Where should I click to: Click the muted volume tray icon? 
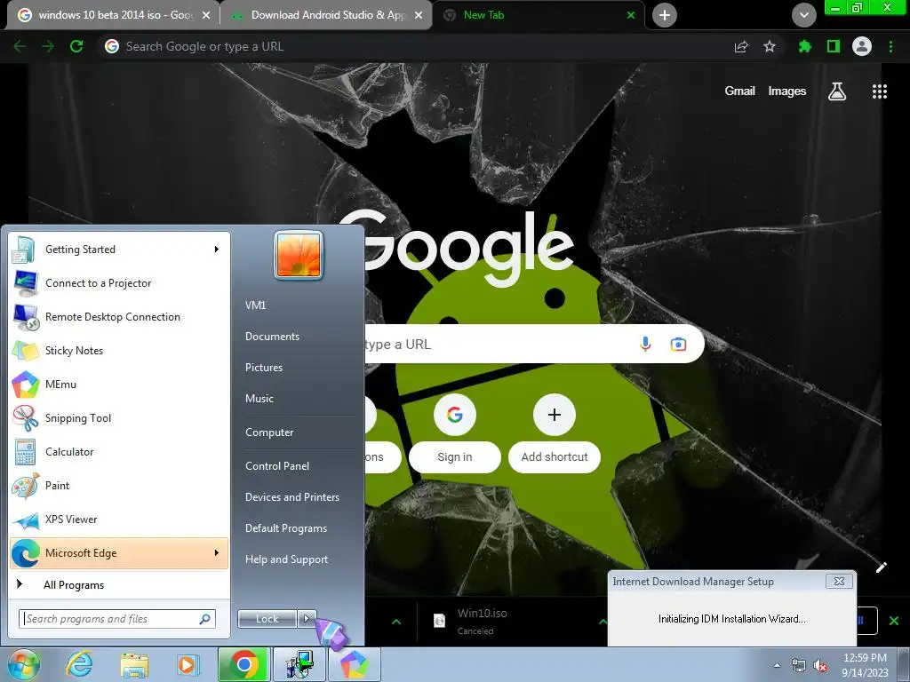820,666
